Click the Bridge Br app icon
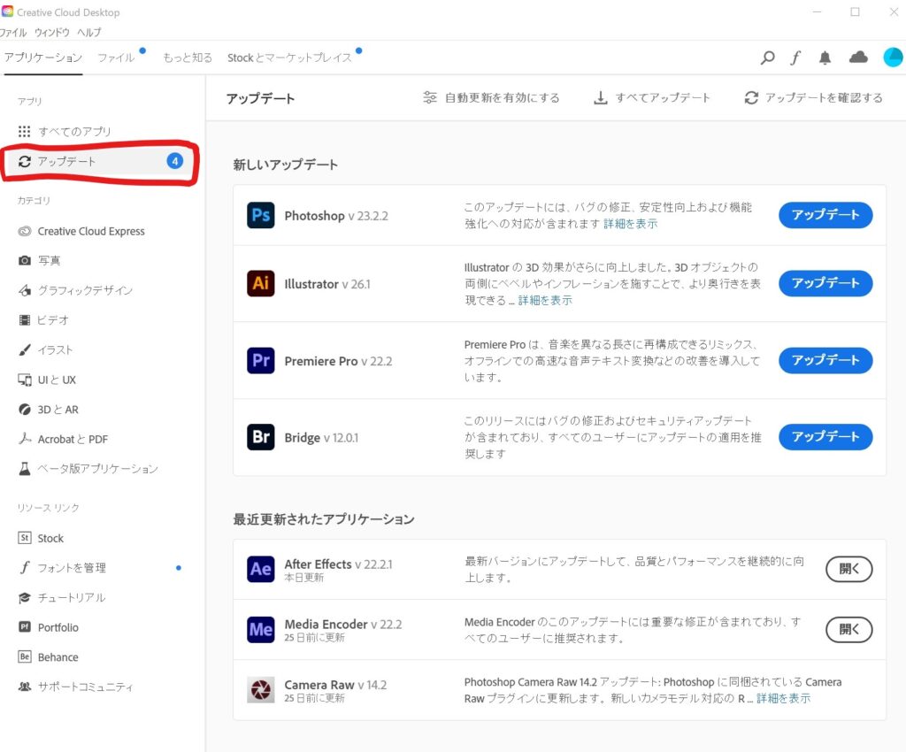Screen dimensions: 906x752 point(261,437)
